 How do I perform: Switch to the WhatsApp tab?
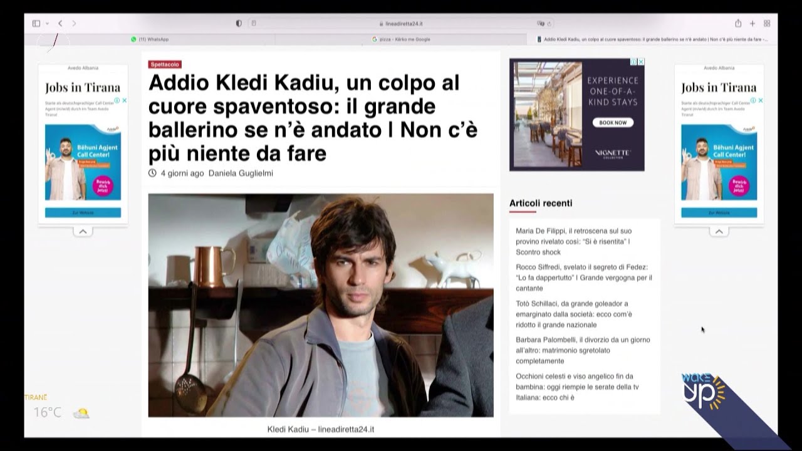[x=150, y=39]
